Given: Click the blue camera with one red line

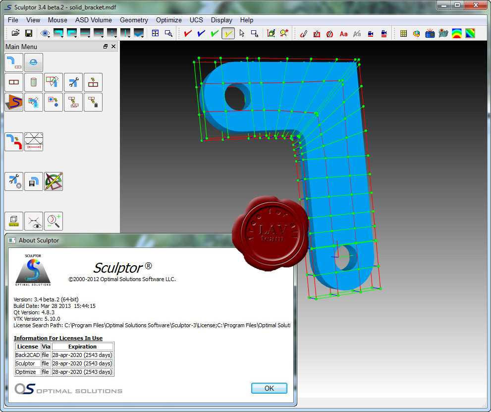Looking at the screenshot, I should click(371, 34).
